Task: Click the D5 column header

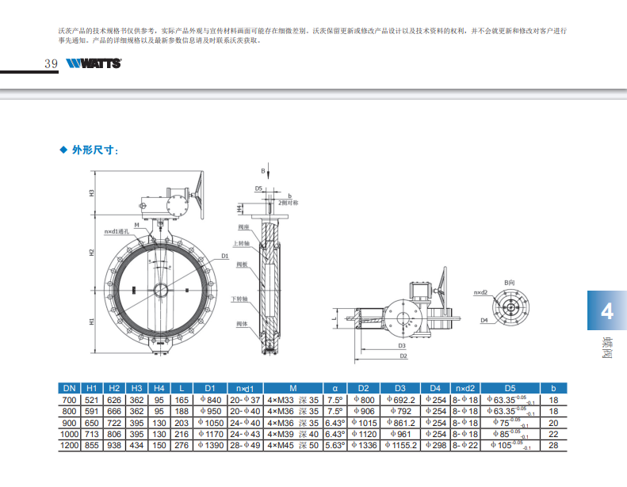Action: 510,388
